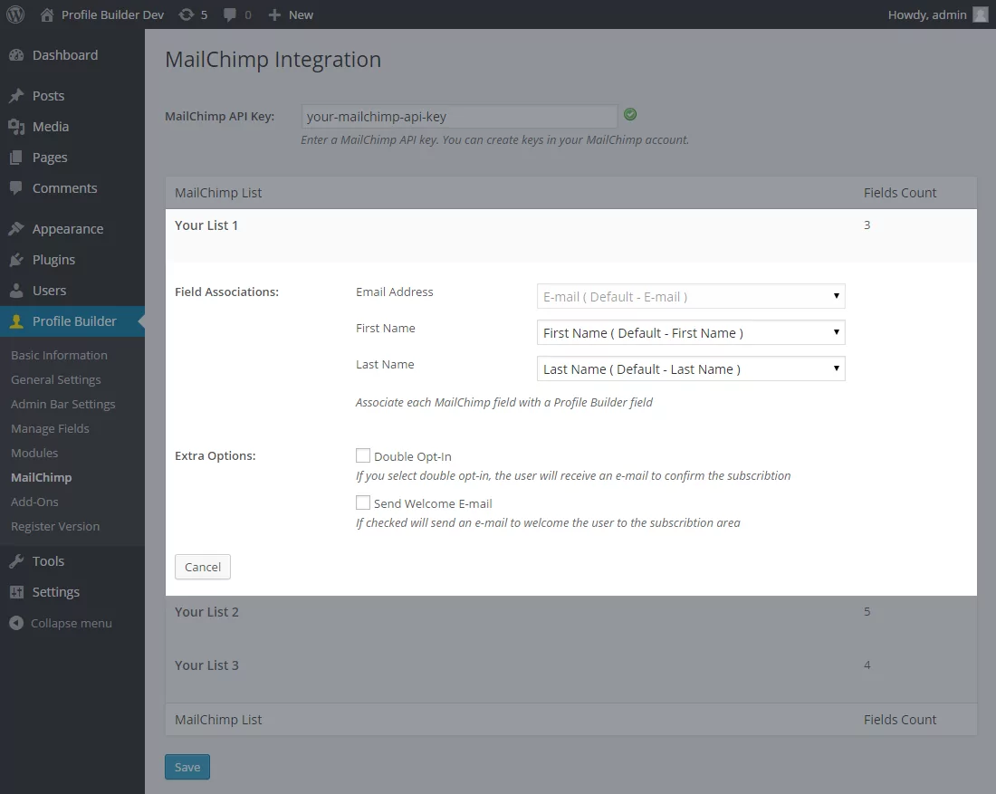The width and height of the screenshot is (996, 794).
Task: Check the Send Welcome E-mail option
Action: (x=363, y=502)
